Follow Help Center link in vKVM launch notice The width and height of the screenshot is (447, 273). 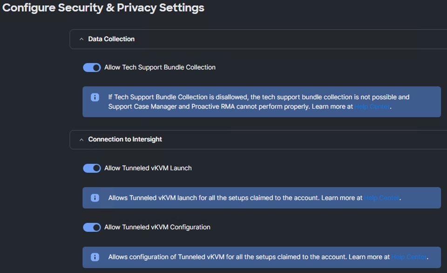(x=382, y=198)
